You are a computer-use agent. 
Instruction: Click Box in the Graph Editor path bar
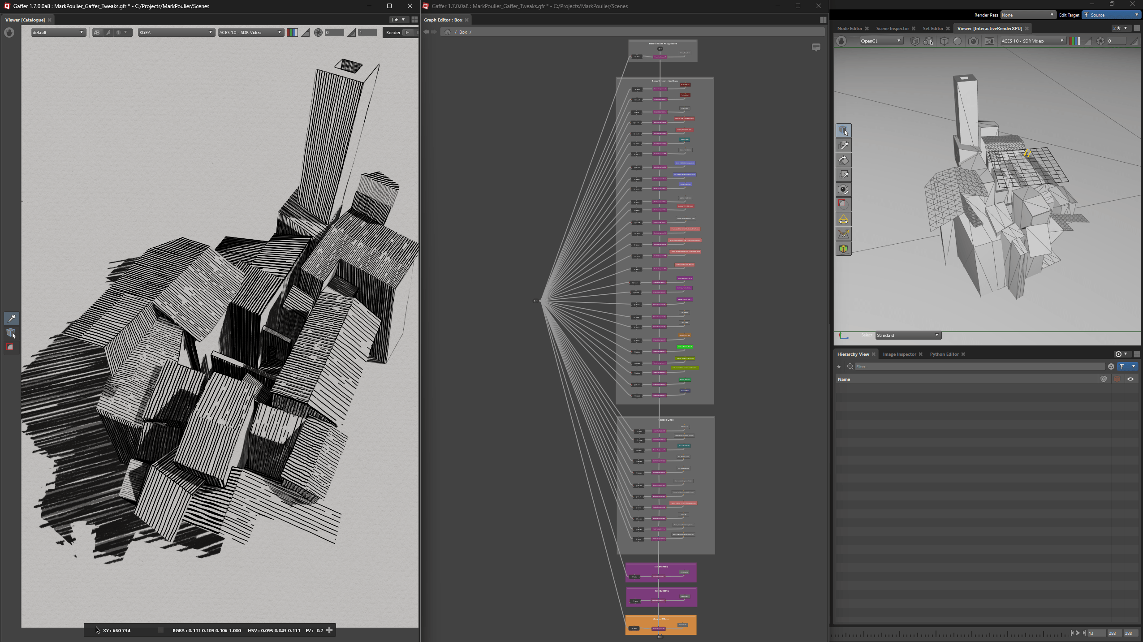[463, 32]
